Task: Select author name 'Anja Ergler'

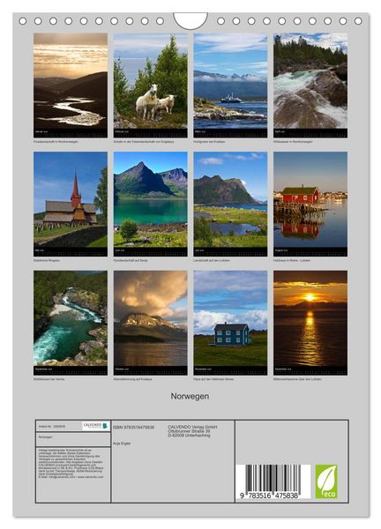Action: [x=122, y=443]
